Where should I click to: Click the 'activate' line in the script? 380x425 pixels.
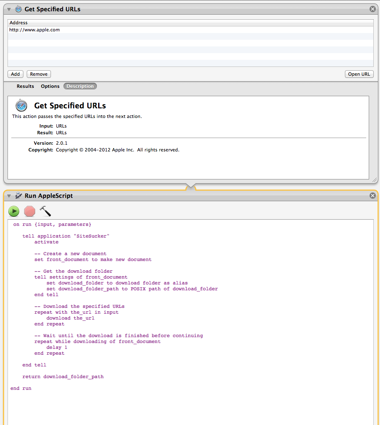tap(46, 242)
